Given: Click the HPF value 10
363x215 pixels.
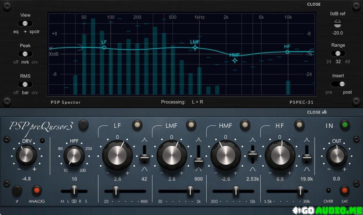Looking at the screenshot, I should pos(74,179).
